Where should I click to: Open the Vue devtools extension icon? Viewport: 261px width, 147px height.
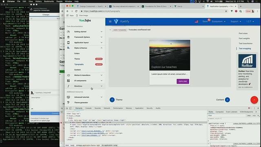(x=232, y=11)
